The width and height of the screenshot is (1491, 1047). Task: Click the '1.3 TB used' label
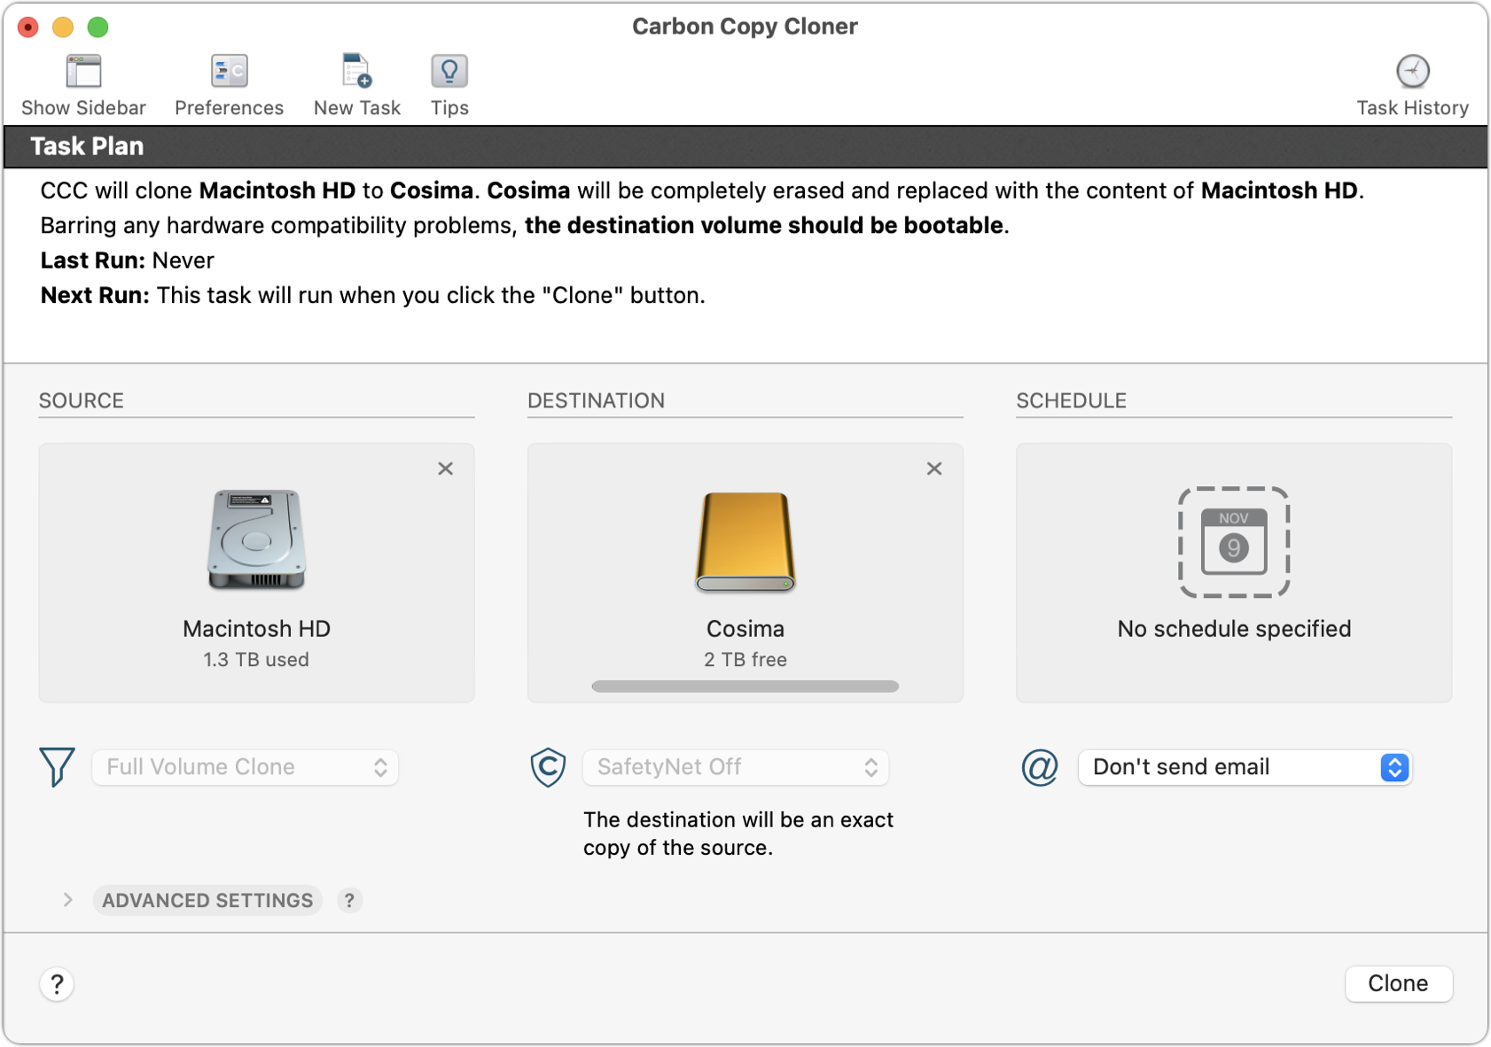(x=256, y=660)
